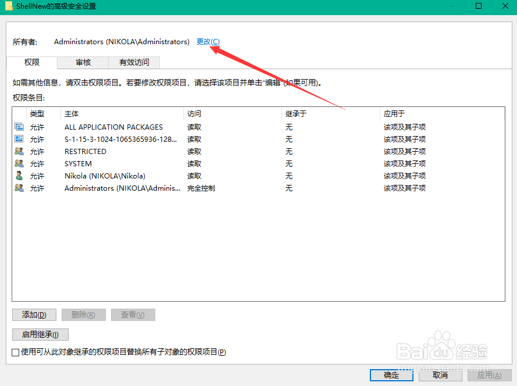Click the S-1-15-3-1024 entry package icon
Image resolution: width=517 pixels, height=386 pixels.
19,139
